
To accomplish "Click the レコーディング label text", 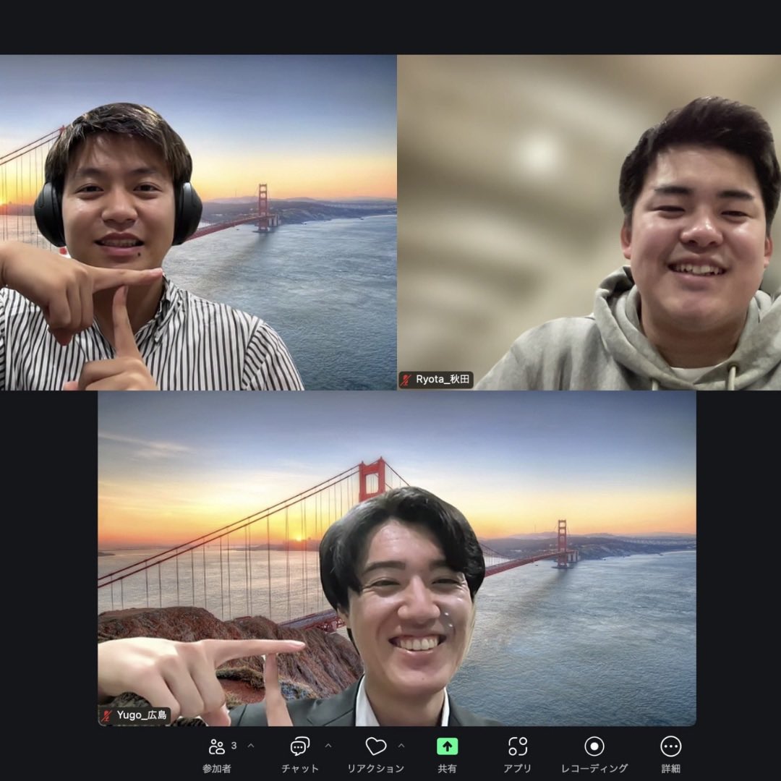I will (x=594, y=769).
